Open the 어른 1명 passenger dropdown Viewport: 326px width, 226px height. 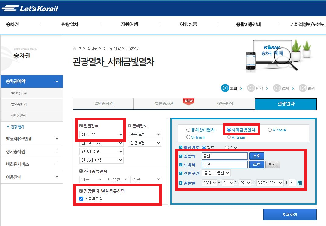pos(101,134)
